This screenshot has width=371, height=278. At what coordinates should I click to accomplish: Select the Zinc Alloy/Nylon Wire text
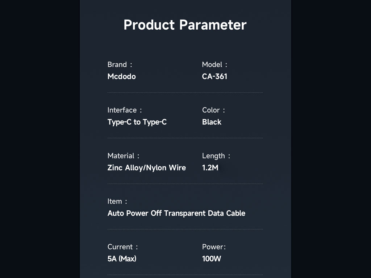147,168
